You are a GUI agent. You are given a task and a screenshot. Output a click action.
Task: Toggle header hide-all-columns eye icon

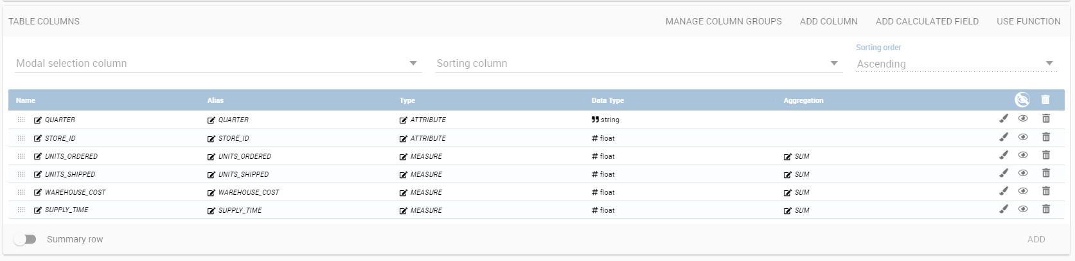(x=1022, y=100)
